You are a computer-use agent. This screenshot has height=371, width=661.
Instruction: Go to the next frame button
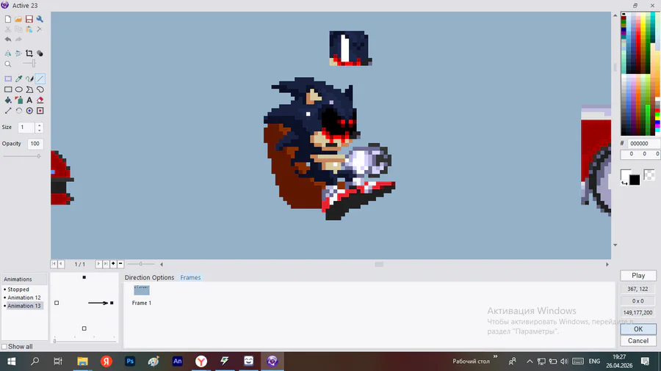(x=98, y=264)
